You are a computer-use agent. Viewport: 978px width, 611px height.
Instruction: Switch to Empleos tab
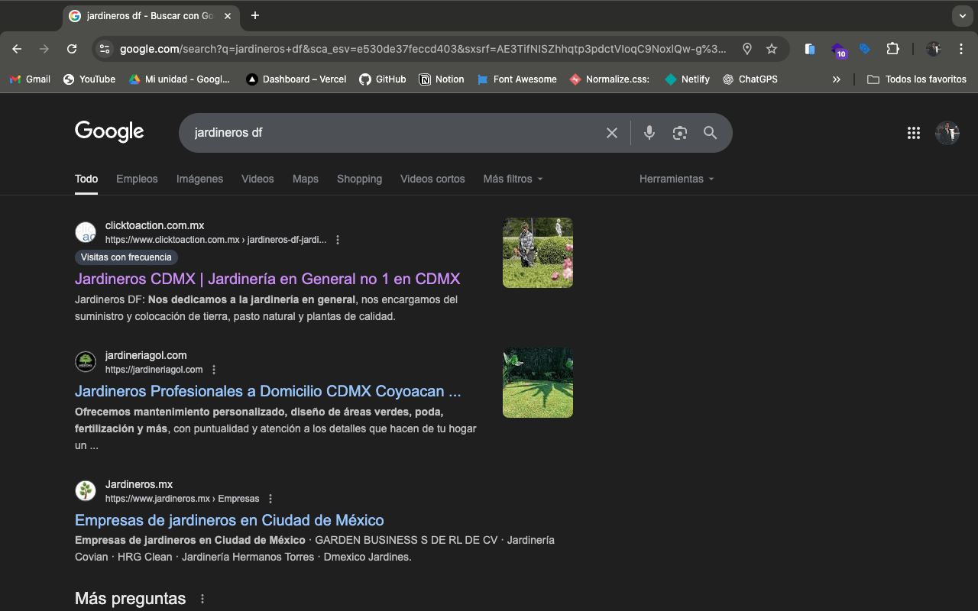(x=137, y=179)
